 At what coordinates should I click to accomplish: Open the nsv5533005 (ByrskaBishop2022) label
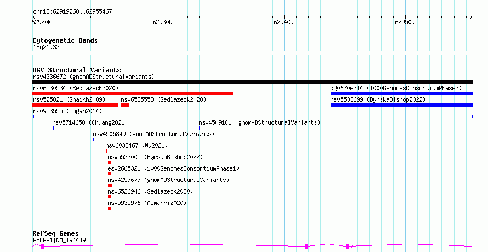pyautogui.click(x=155, y=157)
